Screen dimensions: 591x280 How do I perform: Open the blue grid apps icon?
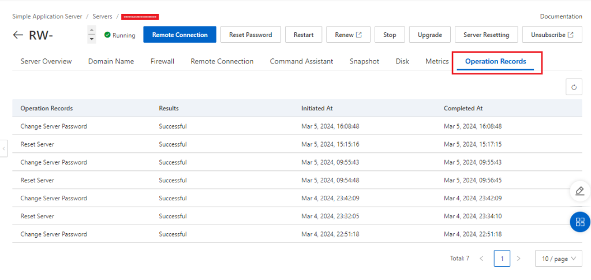[580, 222]
